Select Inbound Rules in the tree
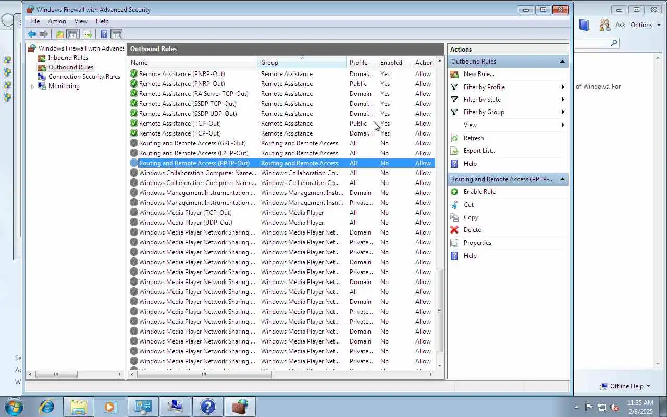Image resolution: width=667 pixels, height=417 pixels. 68,58
